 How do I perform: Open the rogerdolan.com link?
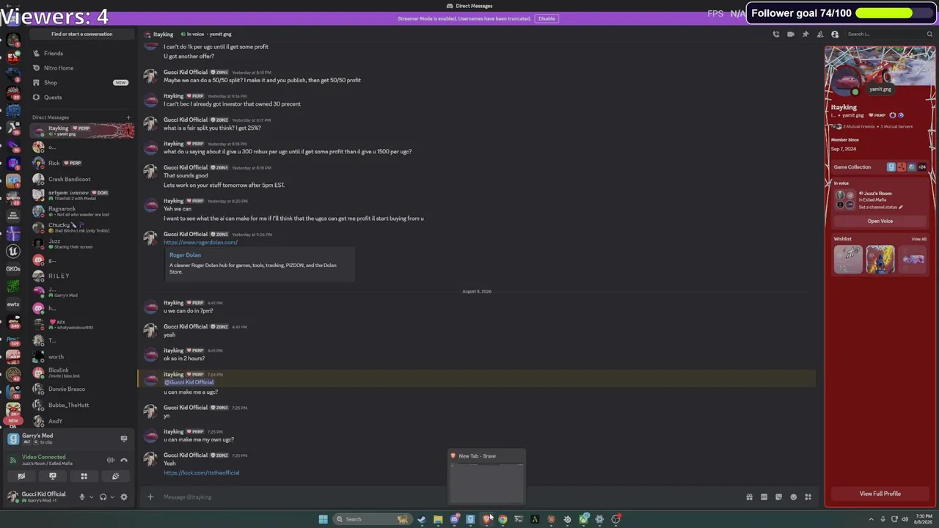click(x=200, y=242)
